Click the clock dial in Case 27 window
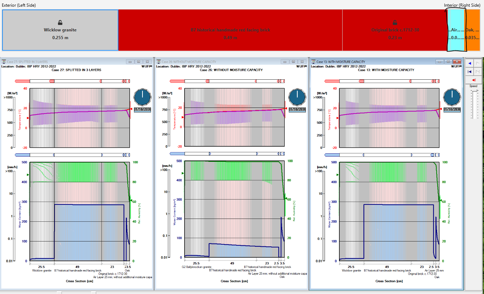Image resolution: width=484 pixels, height=294 pixels. [x=142, y=96]
